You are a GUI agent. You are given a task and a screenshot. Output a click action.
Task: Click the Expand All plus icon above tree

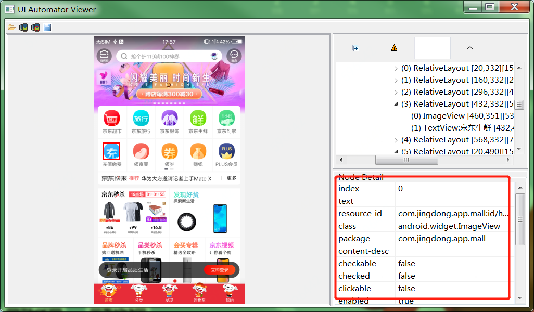pos(356,48)
